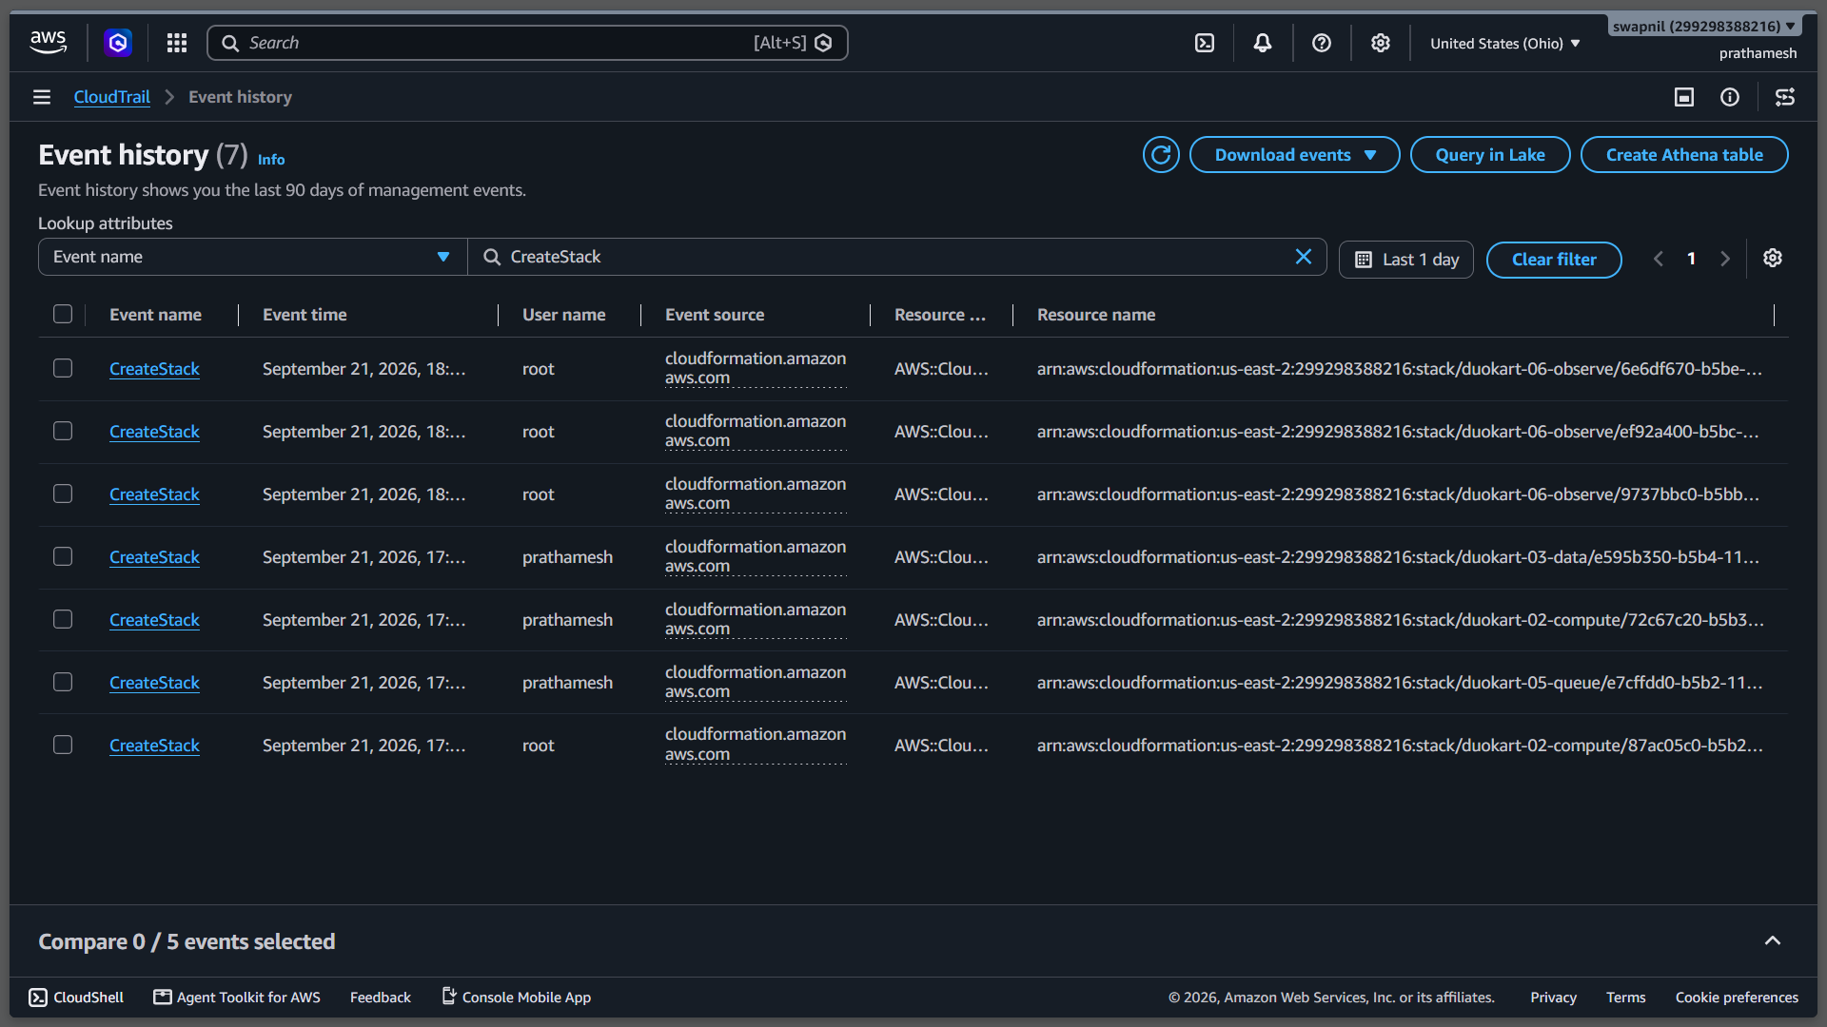Viewport: 1827px width, 1027px height.
Task: Open the Event name lookup attribute dropdown
Action: (x=252, y=257)
